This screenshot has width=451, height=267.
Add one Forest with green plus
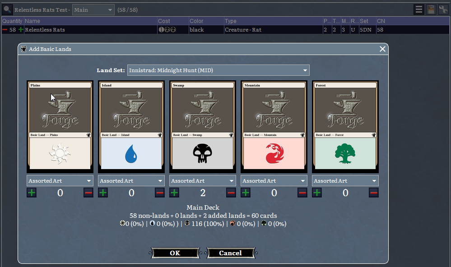(x=317, y=193)
